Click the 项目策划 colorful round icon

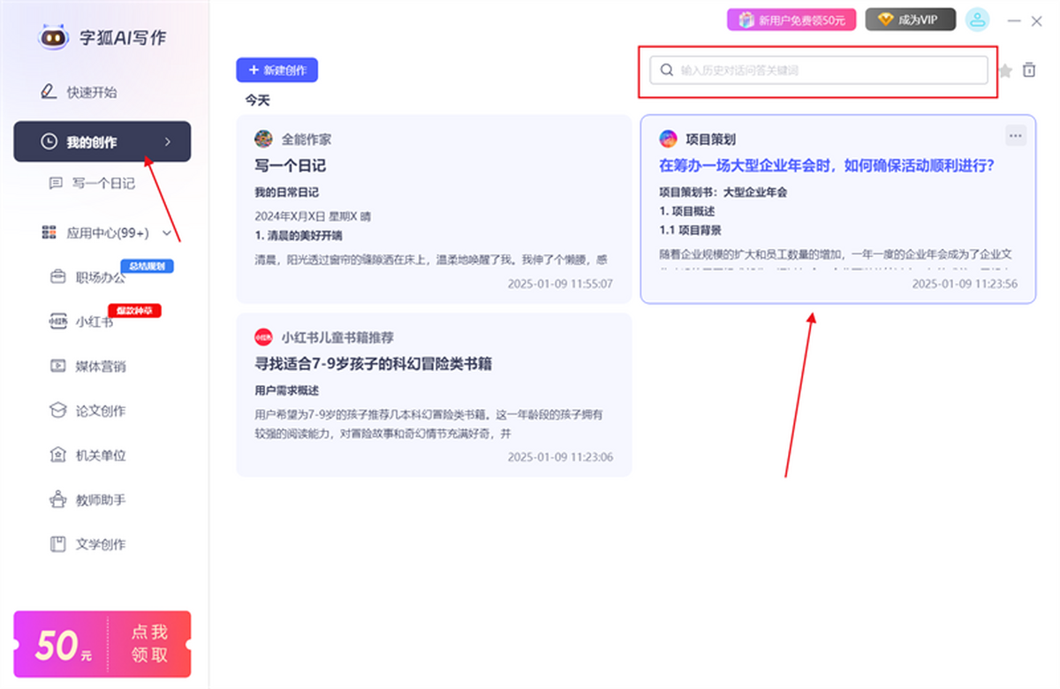(668, 139)
